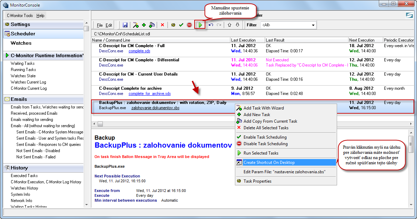Click the blue Undo arrow in toolbar
Image resolution: width=417 pixels, height=219 pixels.
coord(211,25)
